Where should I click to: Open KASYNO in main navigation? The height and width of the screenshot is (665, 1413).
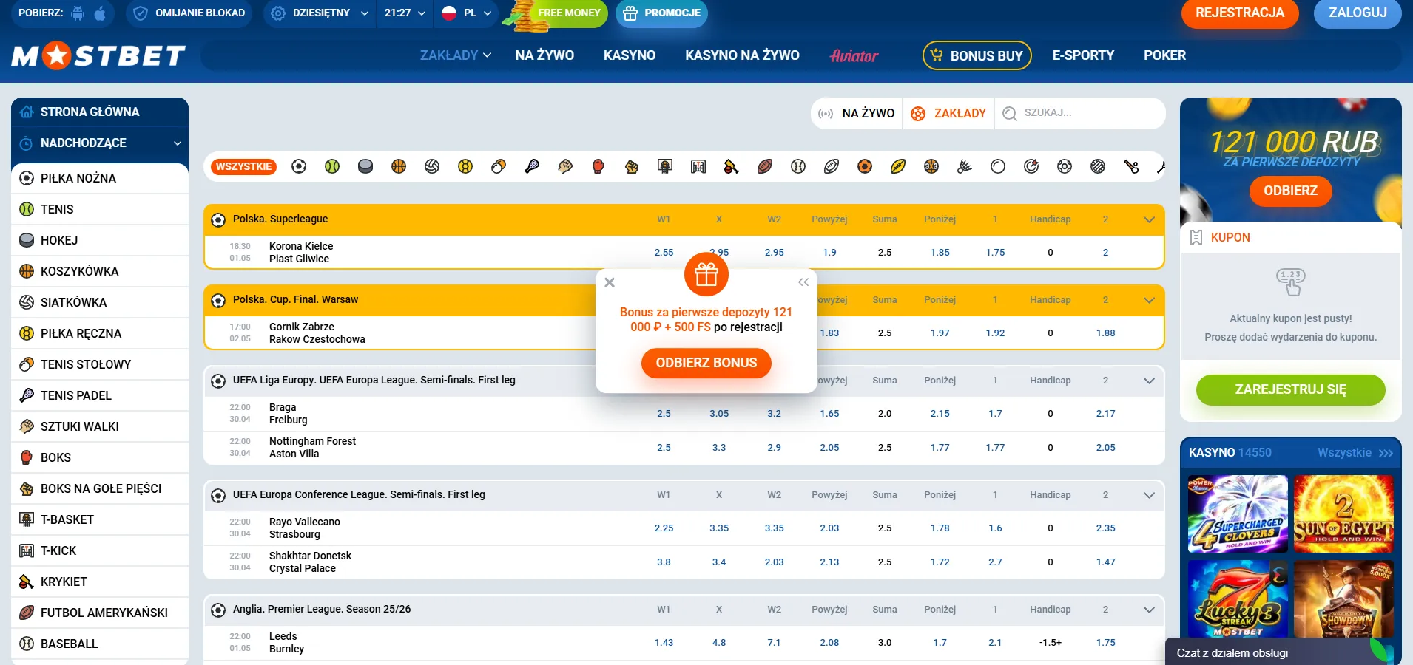630,55
